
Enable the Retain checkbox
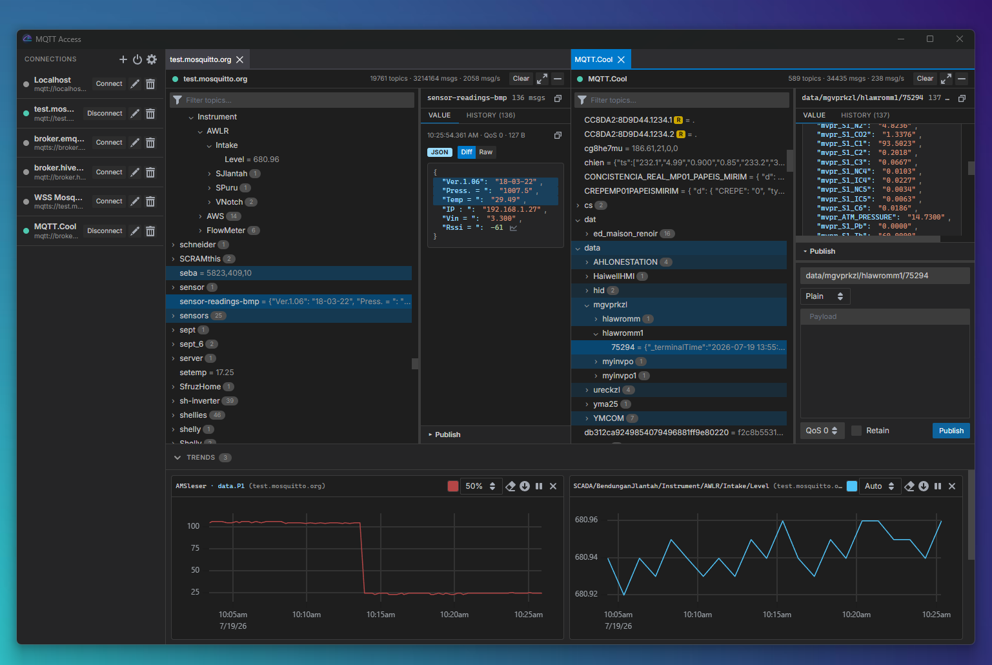pyautogui.click(x=856, y=431)
